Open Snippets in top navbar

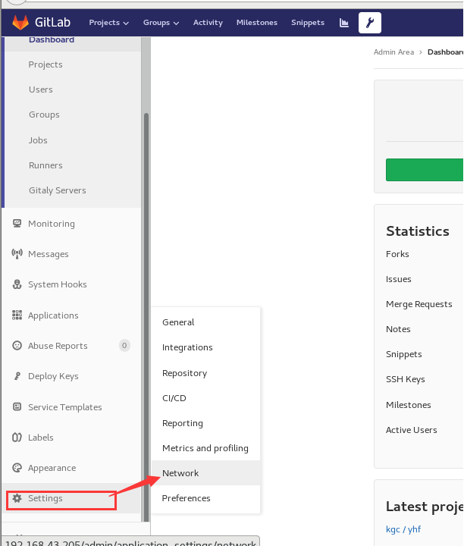click(x=308, y=23)
